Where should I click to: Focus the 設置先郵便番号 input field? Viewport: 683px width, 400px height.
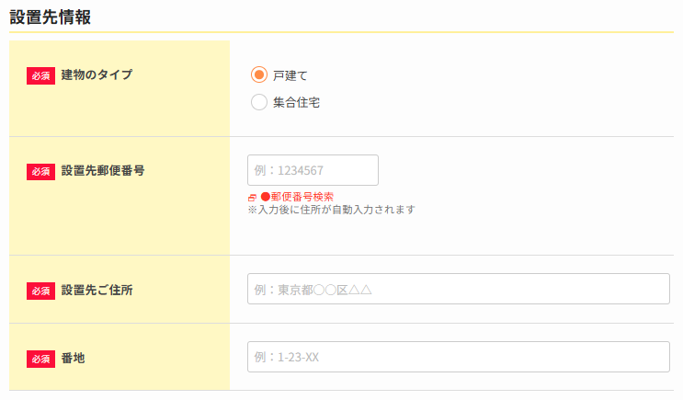pyautogui.click(x=313, y=170)
